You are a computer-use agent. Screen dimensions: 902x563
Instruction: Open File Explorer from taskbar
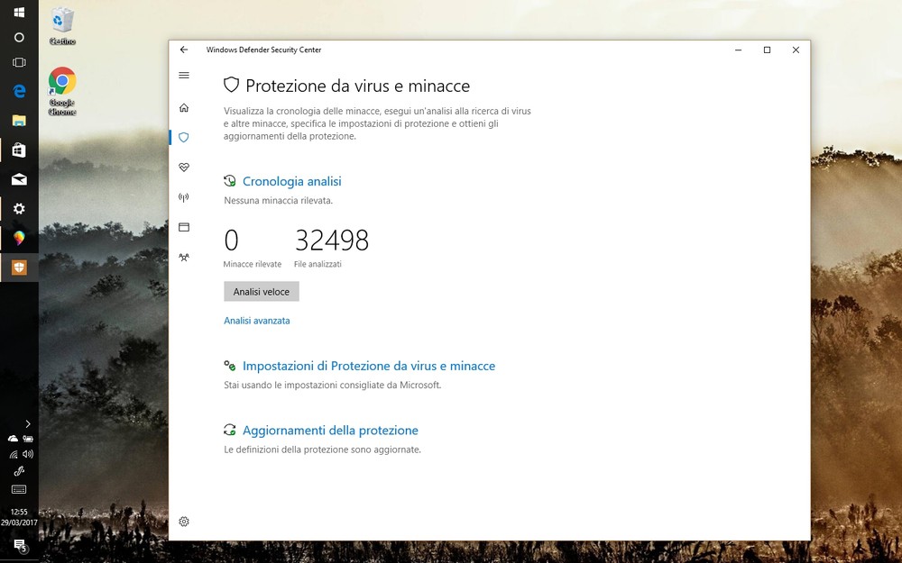pos(19,120)
